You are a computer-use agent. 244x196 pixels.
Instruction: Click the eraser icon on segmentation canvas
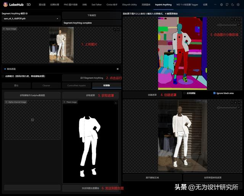(235, 19)
